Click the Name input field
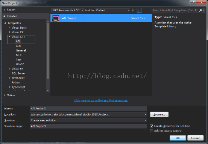 [x=88, y=108]
